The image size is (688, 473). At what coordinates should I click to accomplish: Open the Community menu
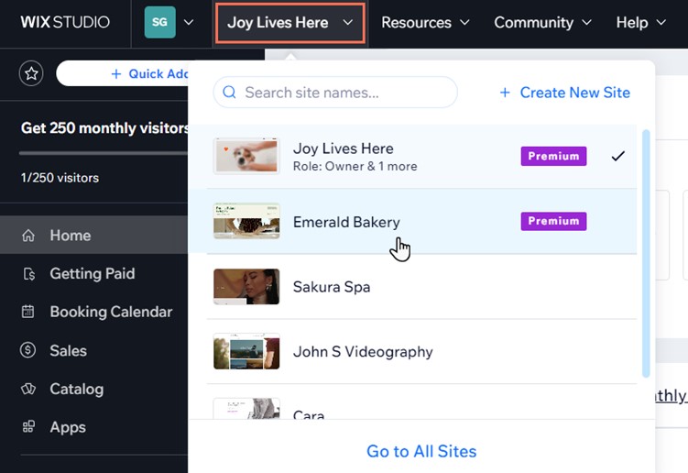(542, 22)
